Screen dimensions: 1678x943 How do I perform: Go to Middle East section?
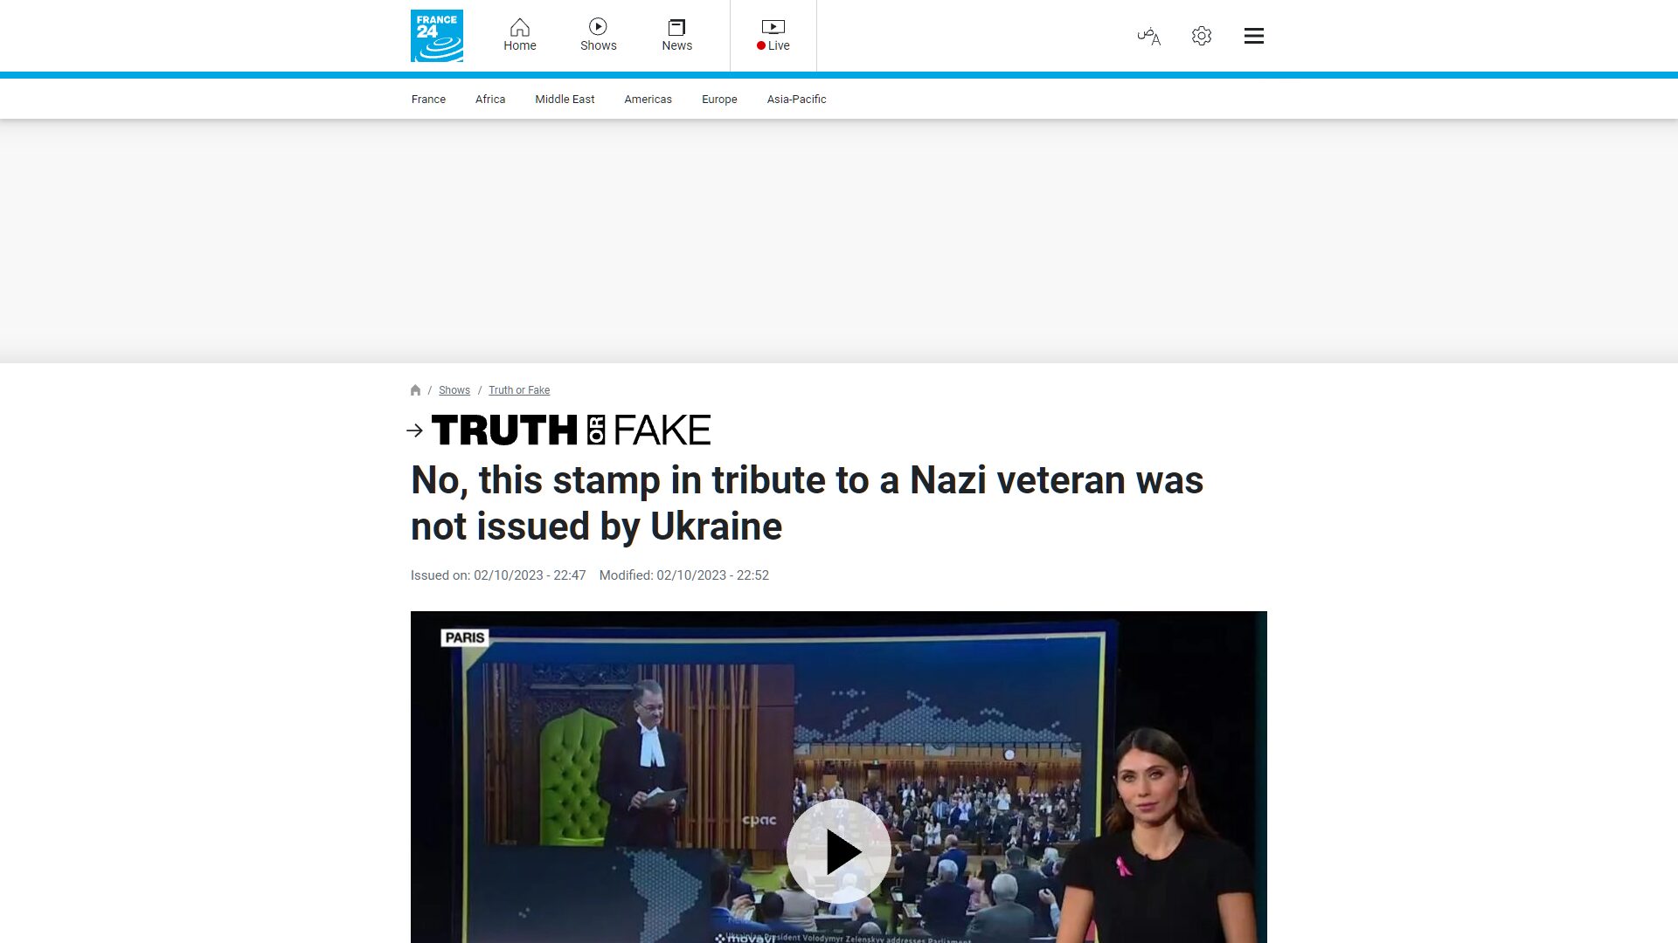coord(565,100)
